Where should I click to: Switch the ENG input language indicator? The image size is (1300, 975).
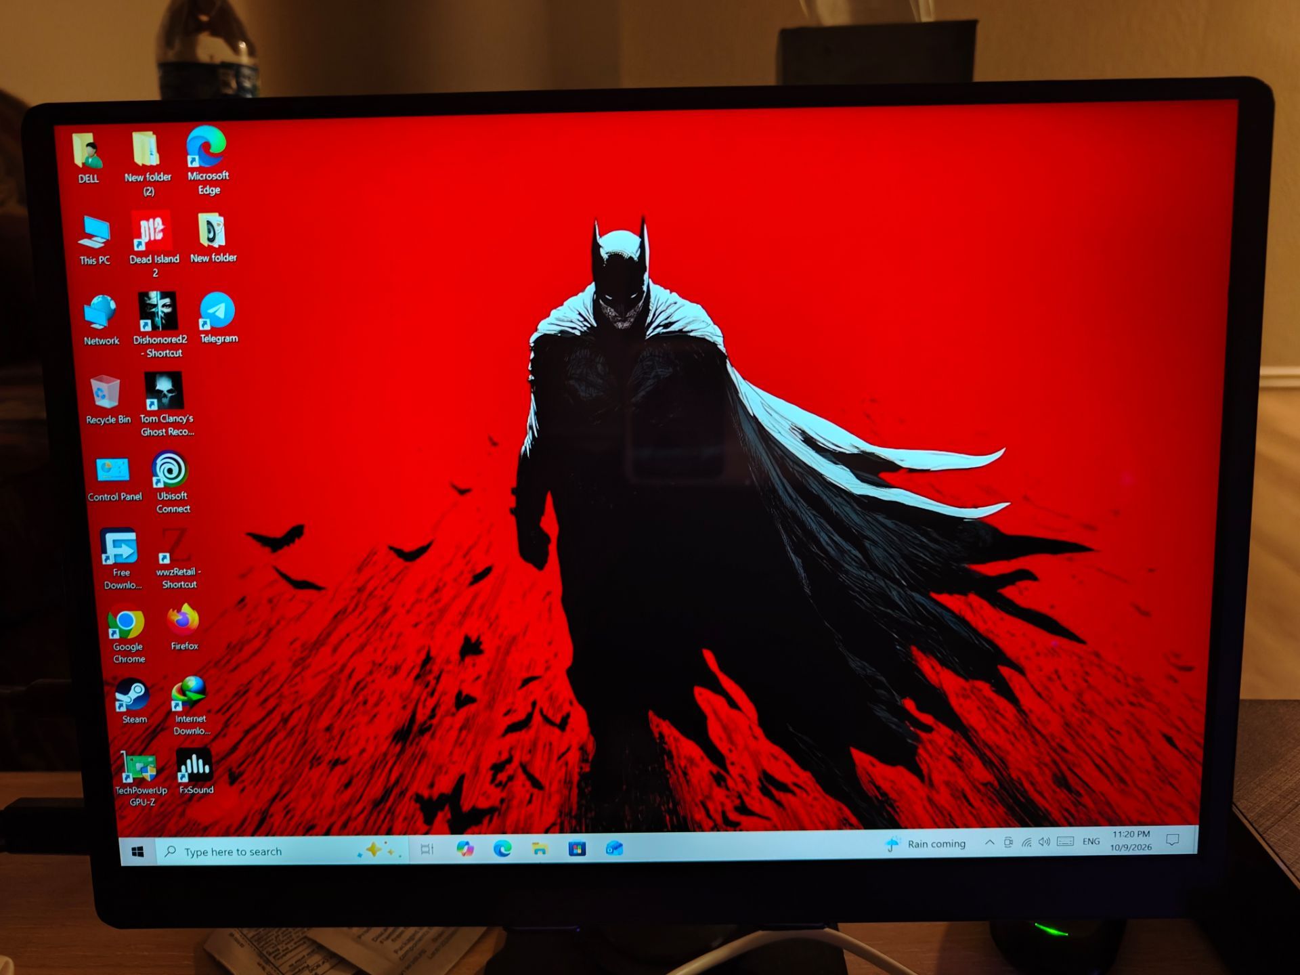point(1091,842)
